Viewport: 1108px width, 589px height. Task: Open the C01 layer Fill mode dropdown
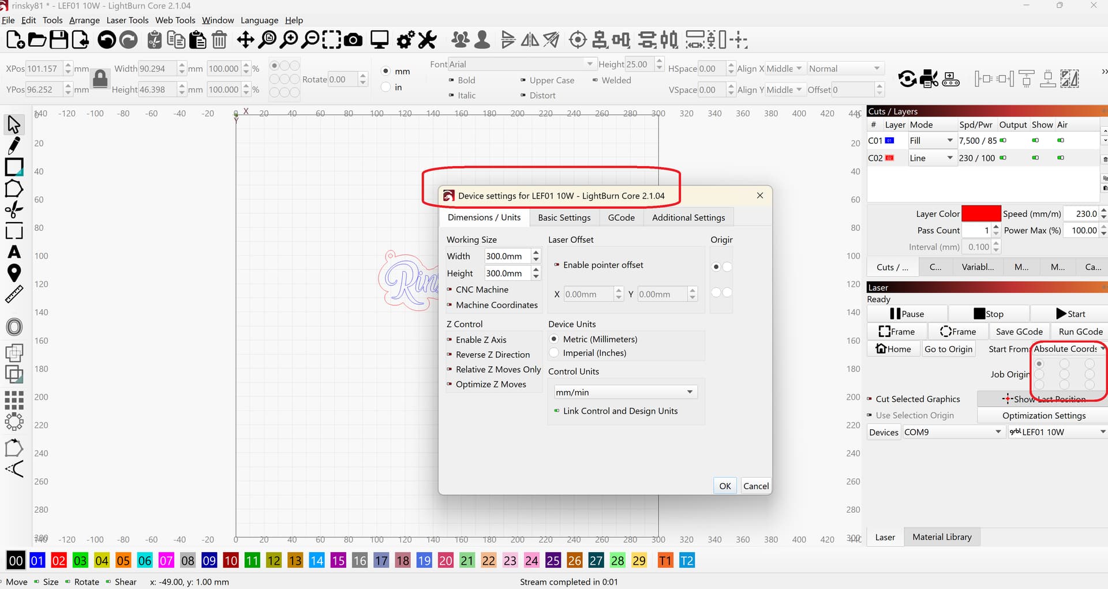(931, 141)
